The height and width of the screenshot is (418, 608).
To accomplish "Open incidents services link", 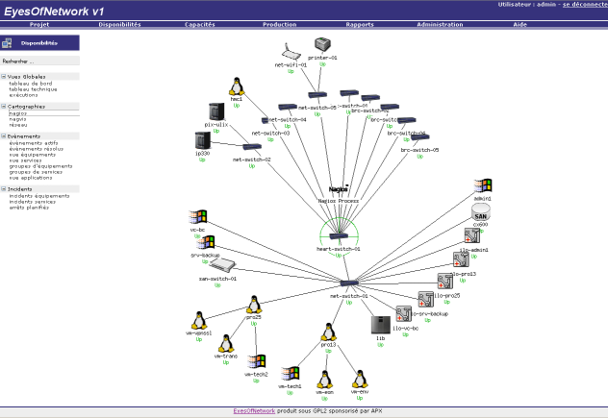I will (33, 202).
